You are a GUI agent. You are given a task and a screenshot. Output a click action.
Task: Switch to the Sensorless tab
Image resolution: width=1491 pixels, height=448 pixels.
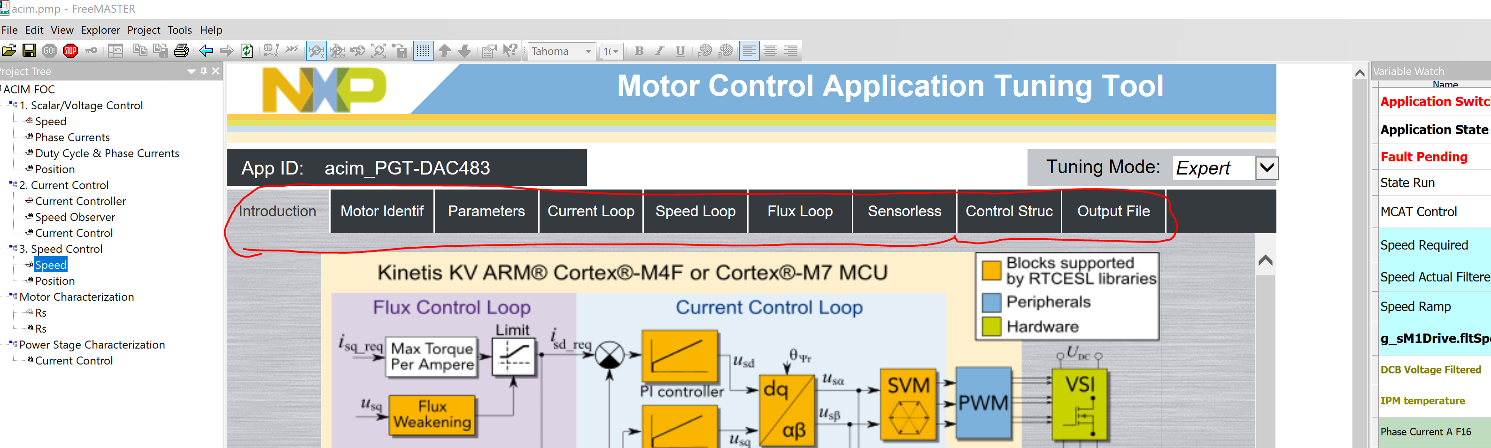(904, 211)
